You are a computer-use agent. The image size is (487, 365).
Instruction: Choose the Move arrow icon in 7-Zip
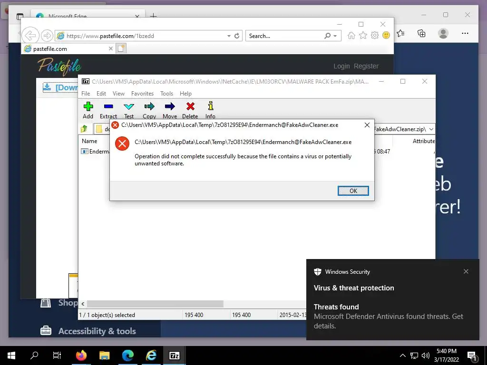(170, 107)
